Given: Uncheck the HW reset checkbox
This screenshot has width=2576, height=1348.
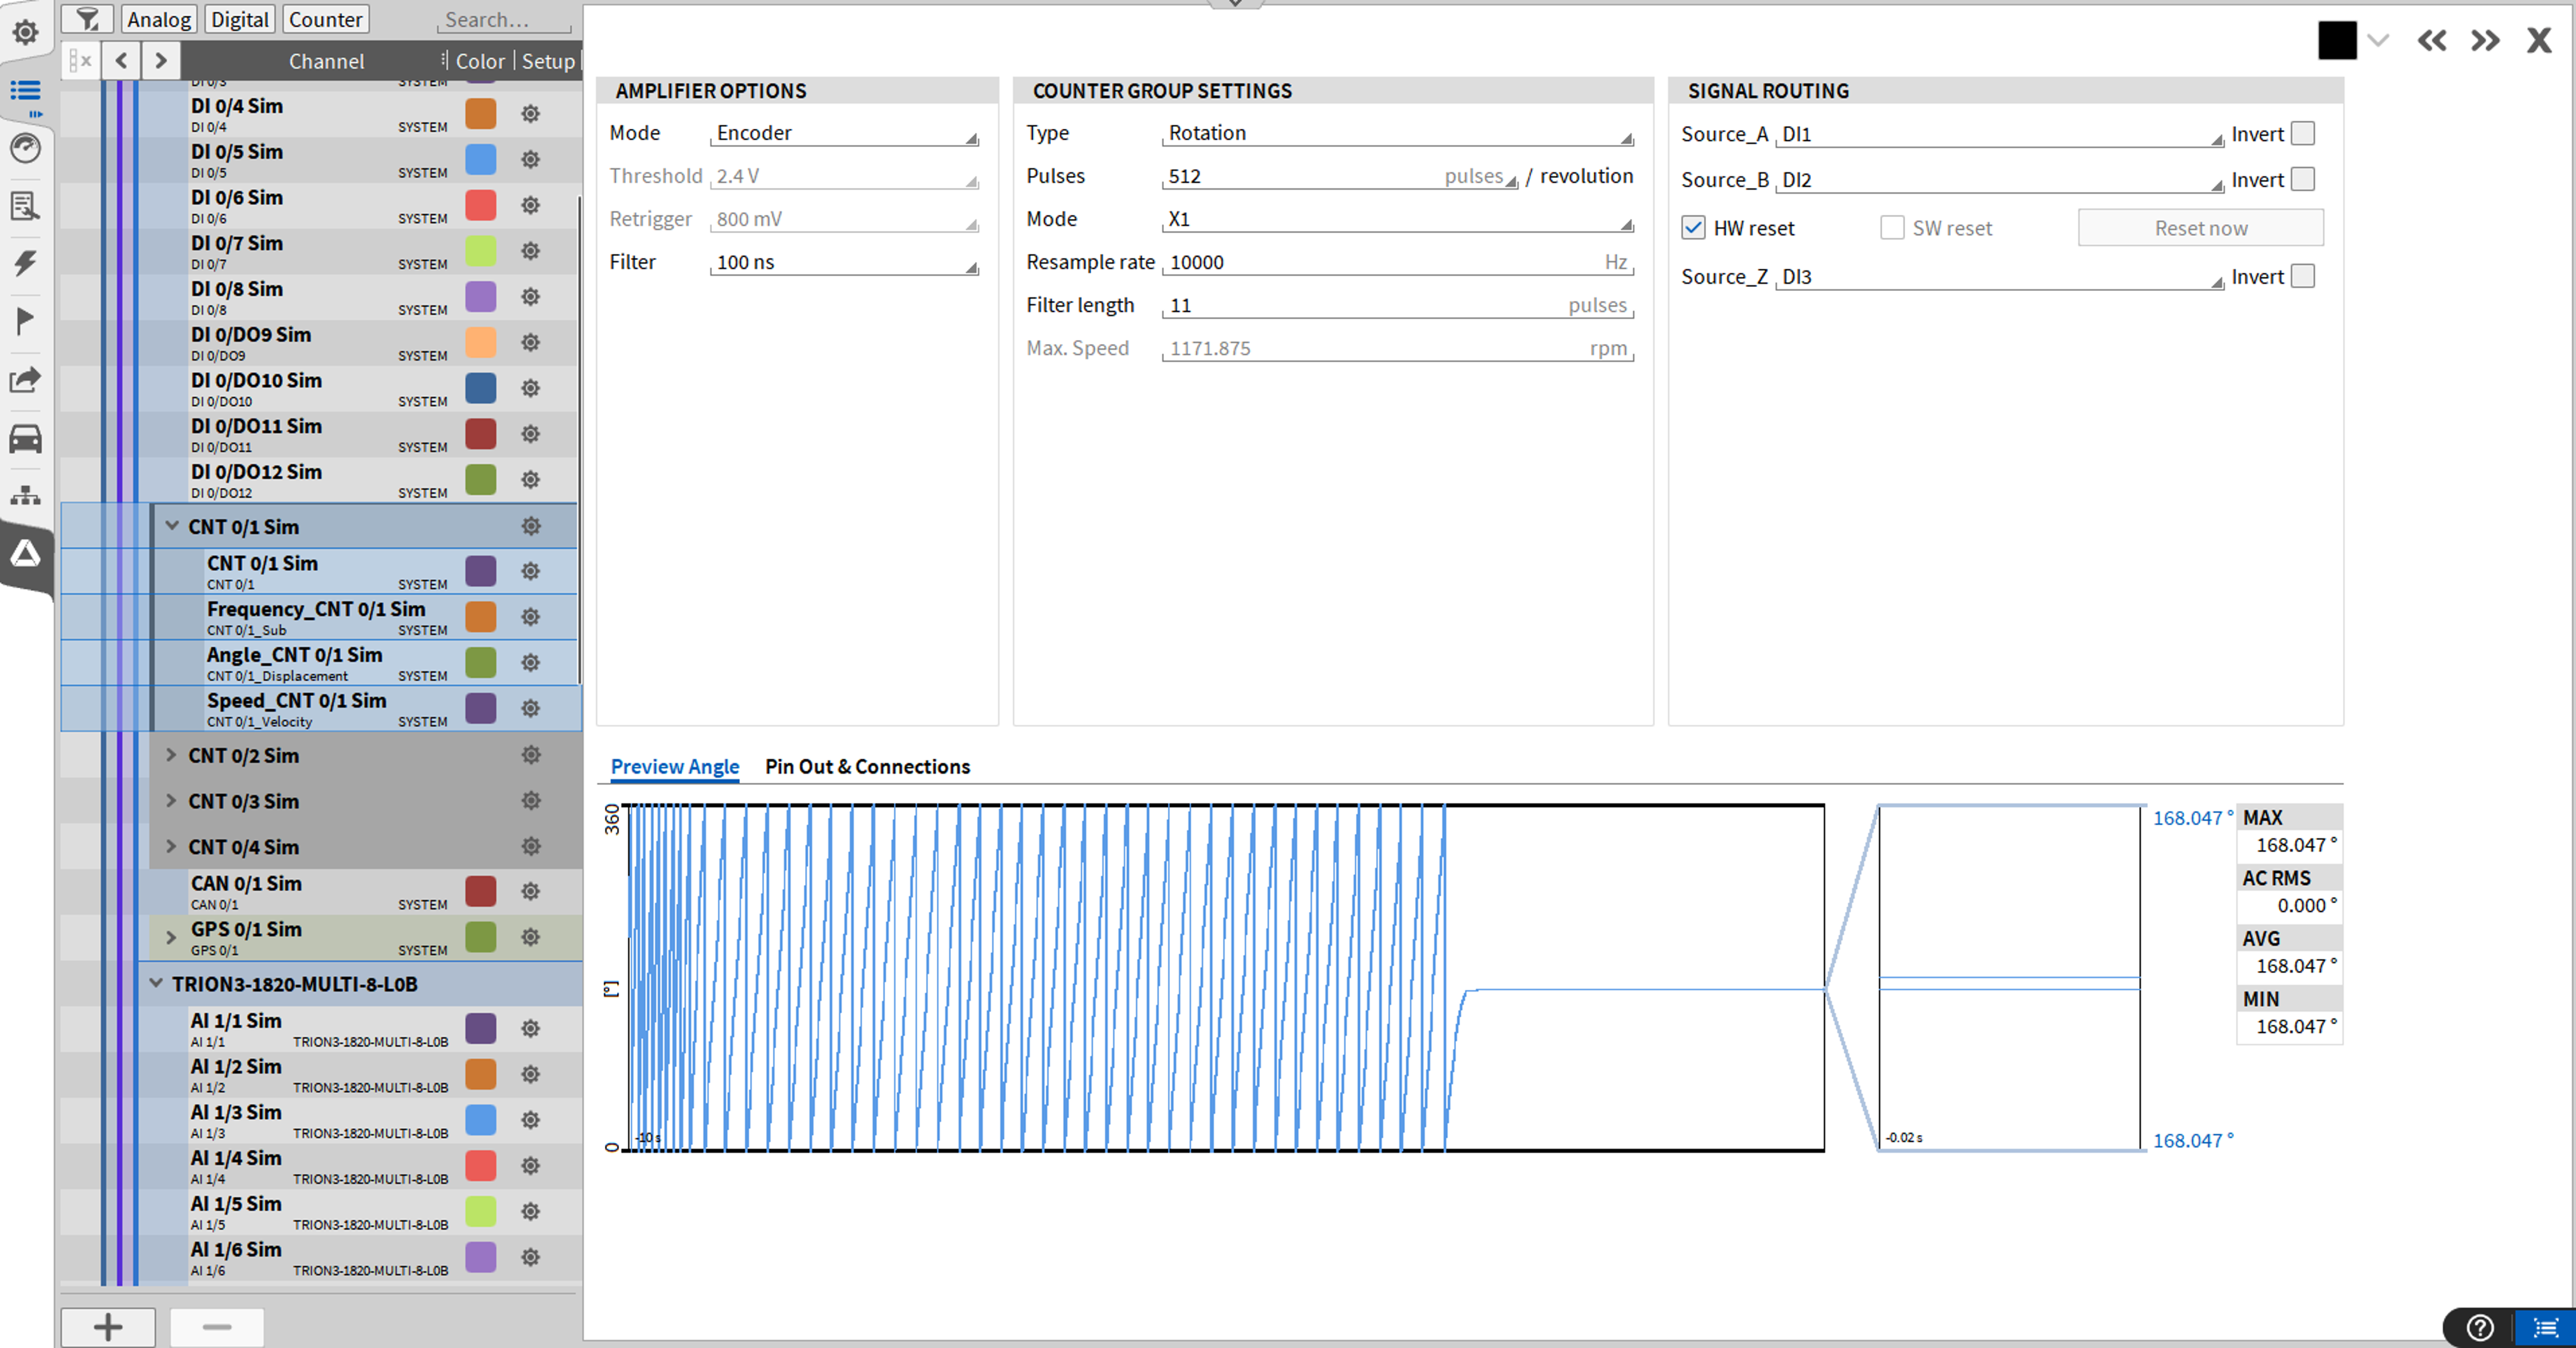Looking at the screenshot, I should click(1693, 228).
